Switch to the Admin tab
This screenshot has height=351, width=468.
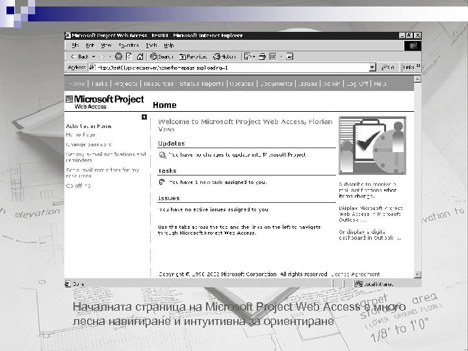click(331, 84)
